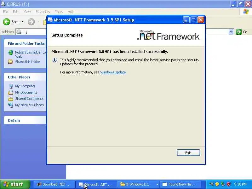Open the Back button history dropdown arrow
The height and width of the screenshot is (189, 252).
[22, 22]
